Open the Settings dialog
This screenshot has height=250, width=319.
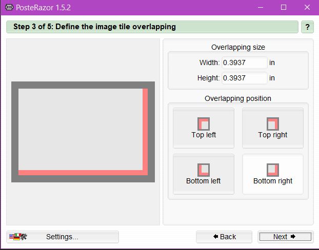pyautogui.click(x=63, y=237)
